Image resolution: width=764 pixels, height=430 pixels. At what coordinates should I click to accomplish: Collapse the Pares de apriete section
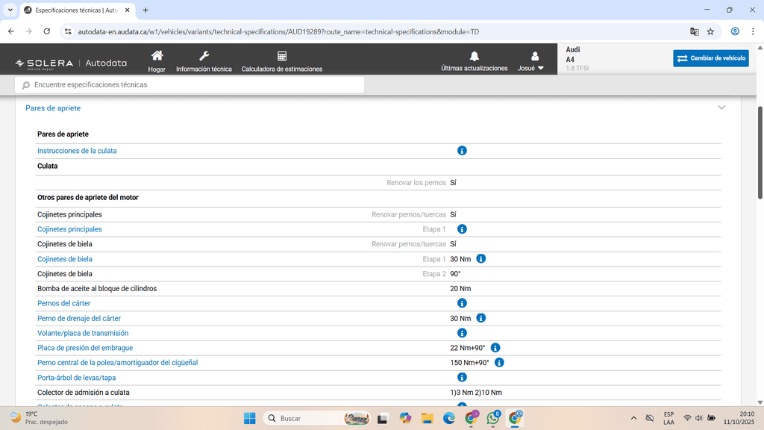point(721,107)
